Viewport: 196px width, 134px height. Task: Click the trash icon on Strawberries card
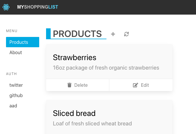click(x=69, y=85)
